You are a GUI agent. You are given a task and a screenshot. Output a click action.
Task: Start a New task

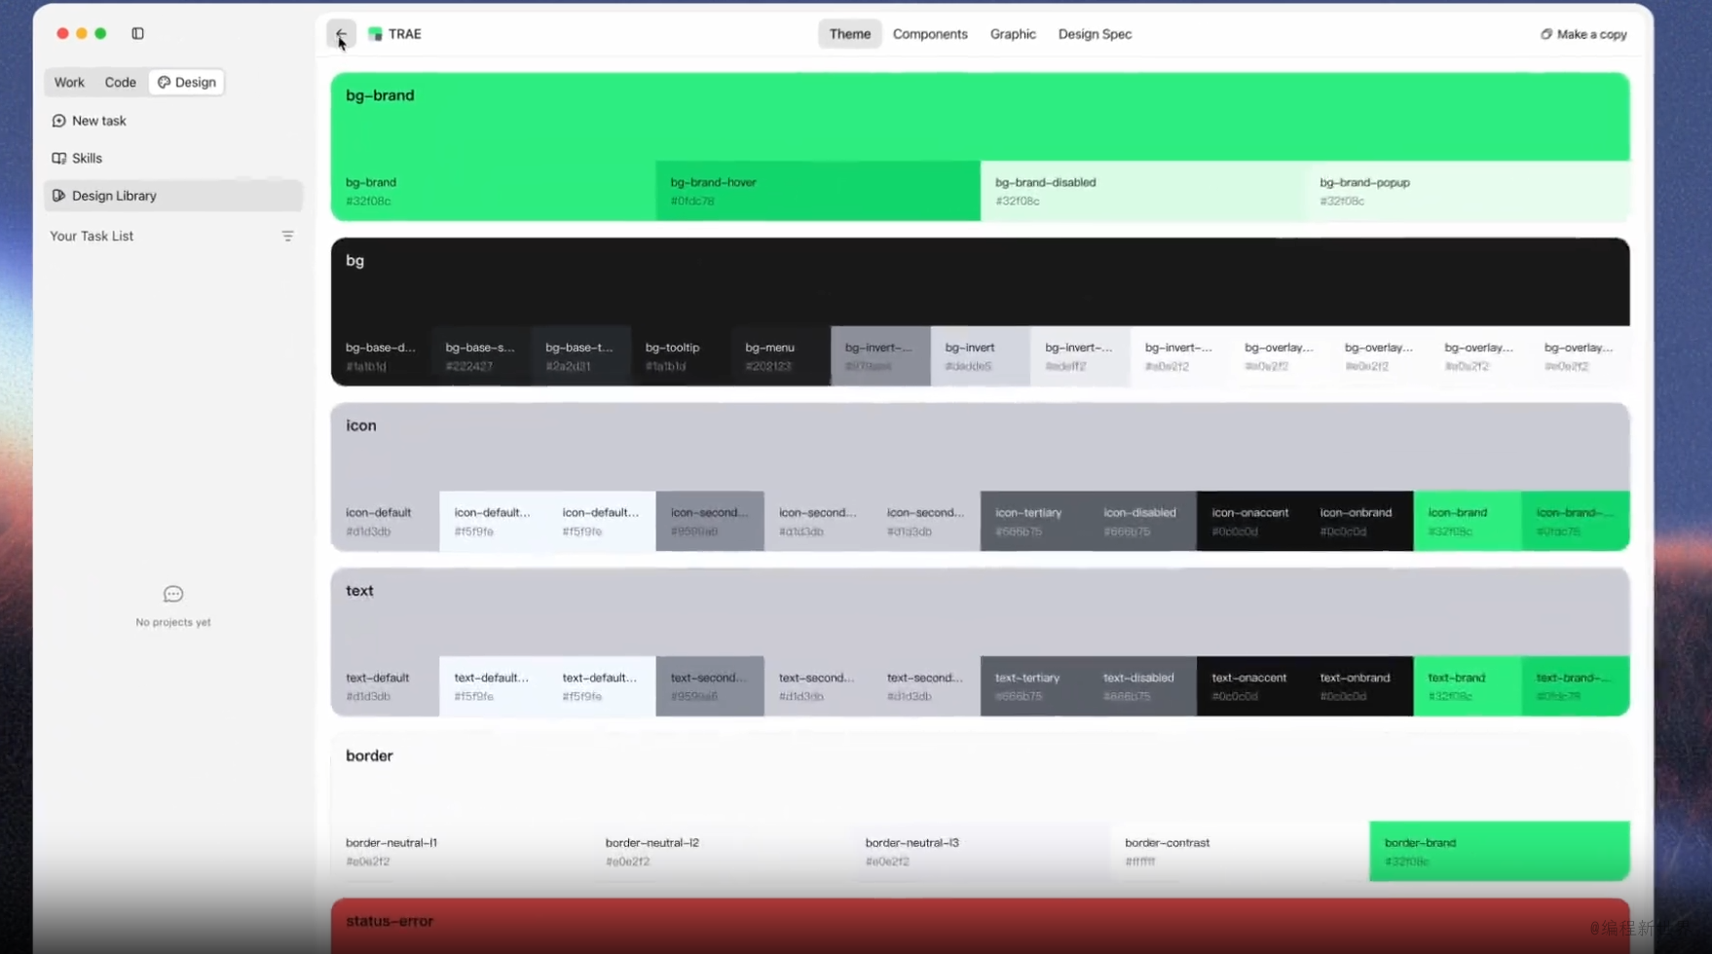(173, 121)
